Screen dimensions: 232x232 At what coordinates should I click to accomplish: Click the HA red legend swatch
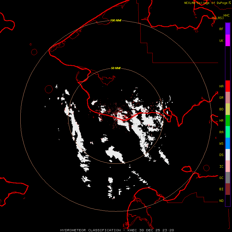tap(228, 86)
